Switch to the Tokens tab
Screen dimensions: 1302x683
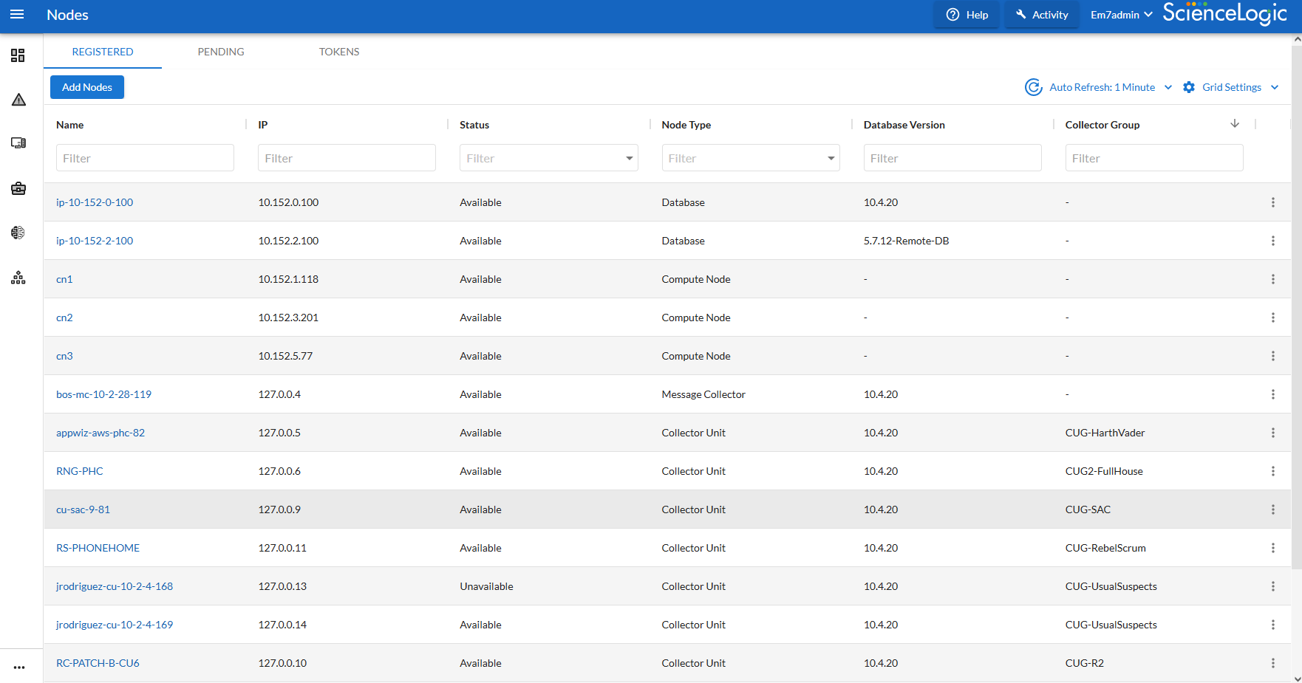339,52
